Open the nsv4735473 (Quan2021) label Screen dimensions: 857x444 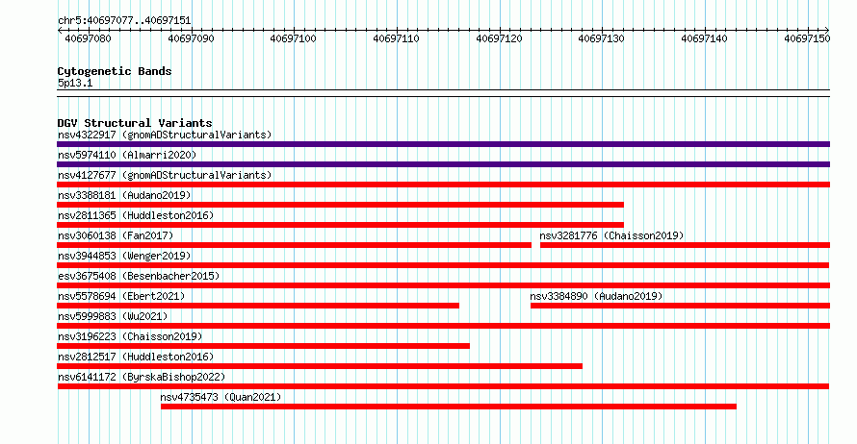tap(221, 397)
